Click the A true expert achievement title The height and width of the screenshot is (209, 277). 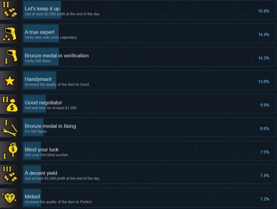39,32
